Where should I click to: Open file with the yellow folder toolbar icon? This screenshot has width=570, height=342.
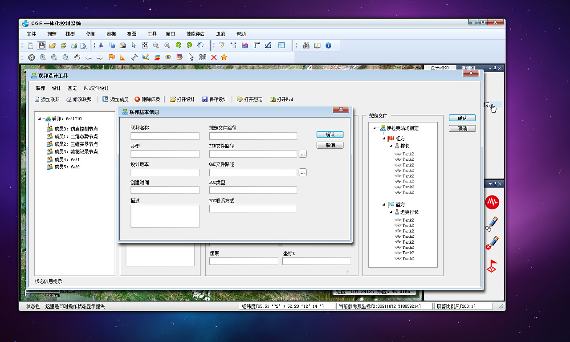(53, 45)
